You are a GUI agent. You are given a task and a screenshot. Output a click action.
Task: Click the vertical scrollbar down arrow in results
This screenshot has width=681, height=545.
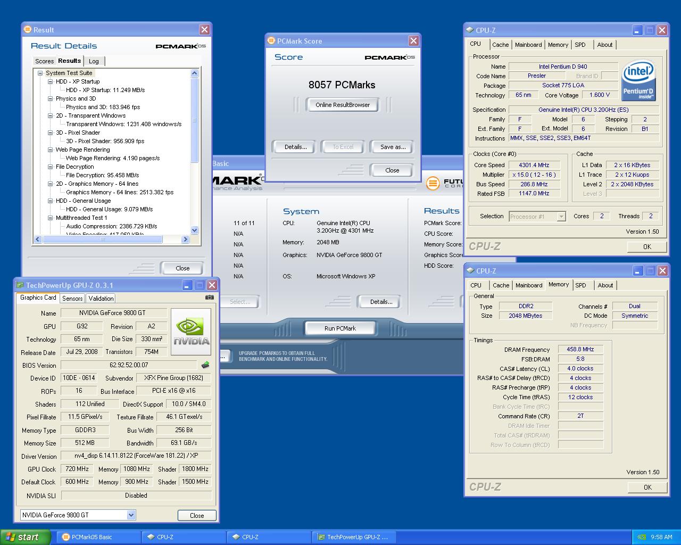194,230
